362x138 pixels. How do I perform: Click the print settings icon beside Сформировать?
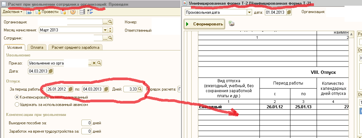tap(231, 24)
